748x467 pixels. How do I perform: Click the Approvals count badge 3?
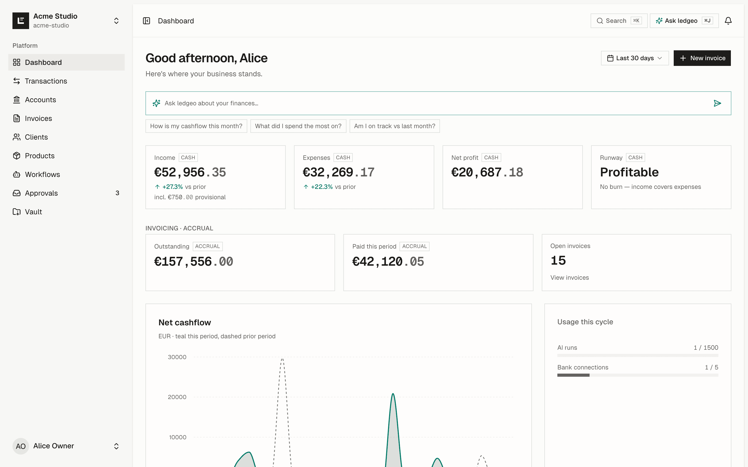pyautogui.click(x=117, y=193)
